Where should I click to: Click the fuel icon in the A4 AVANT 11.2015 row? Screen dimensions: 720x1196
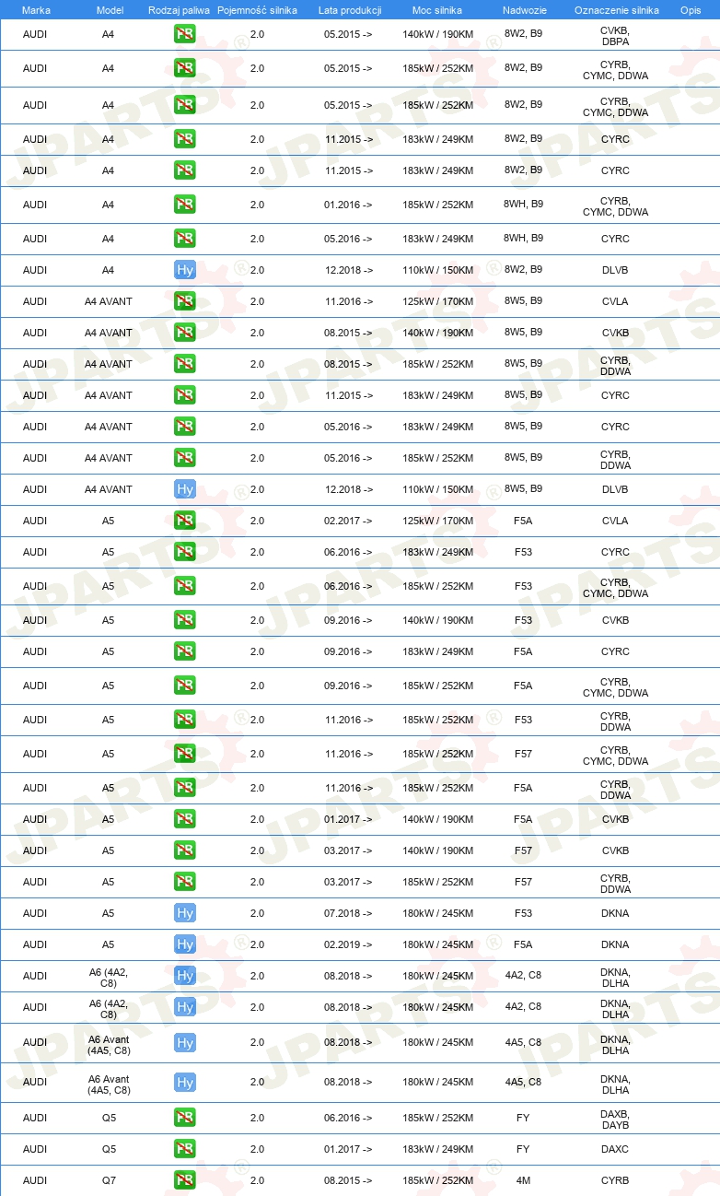coord(185,395)
